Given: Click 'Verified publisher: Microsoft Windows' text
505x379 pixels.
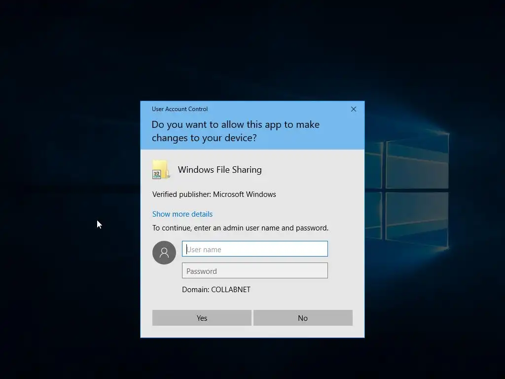Looking at the screenshot, I should tap(214, 194).
